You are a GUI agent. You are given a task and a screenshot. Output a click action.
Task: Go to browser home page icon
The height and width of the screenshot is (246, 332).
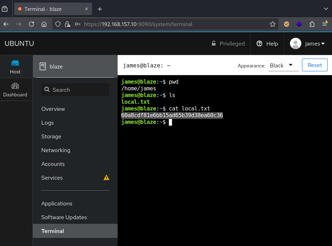pos(44,24)
